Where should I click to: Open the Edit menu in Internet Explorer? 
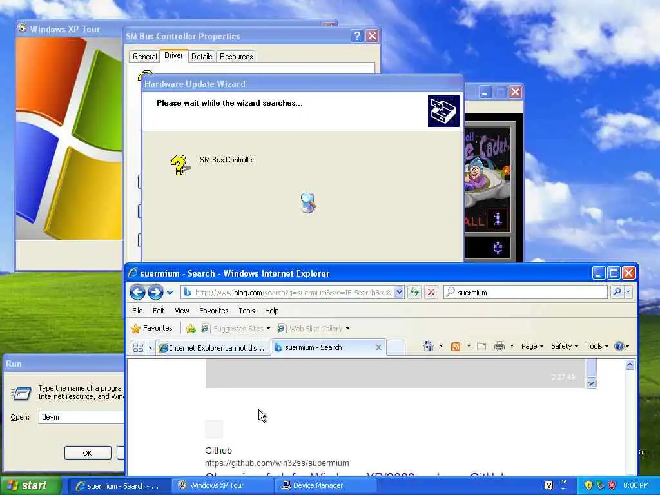pos(159,311)
